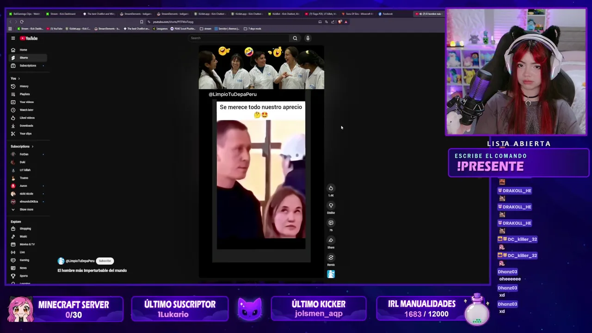Reload the page in browser

[22, 22]
